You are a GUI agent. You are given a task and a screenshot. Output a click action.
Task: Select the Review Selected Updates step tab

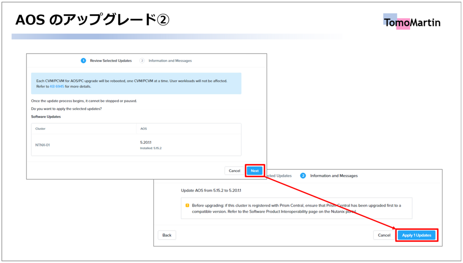(111, 61)
